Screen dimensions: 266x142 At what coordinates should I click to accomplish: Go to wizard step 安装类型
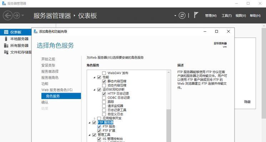point(48,65)
